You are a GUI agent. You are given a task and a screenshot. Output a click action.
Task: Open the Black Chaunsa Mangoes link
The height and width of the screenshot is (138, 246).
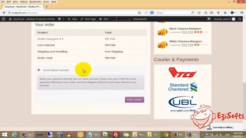click(185, 29)
